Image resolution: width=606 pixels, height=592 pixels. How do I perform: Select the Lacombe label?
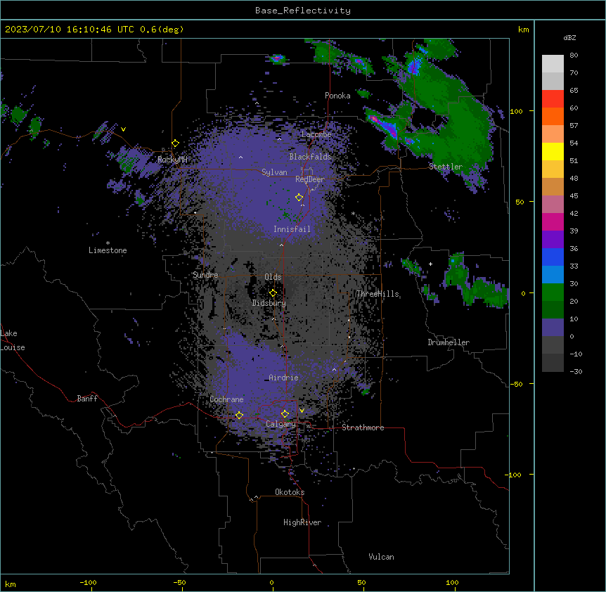(316, 134)
